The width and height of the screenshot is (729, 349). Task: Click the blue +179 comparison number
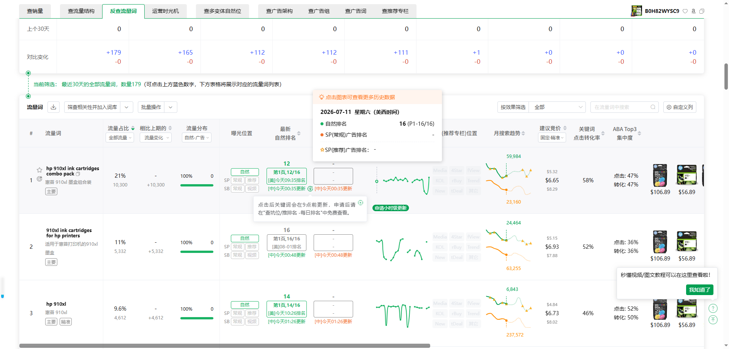114,52
